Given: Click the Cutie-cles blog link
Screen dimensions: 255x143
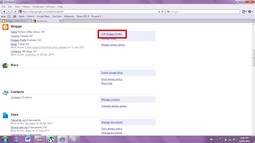Looking at the screenshot, I should click(30, 55).
